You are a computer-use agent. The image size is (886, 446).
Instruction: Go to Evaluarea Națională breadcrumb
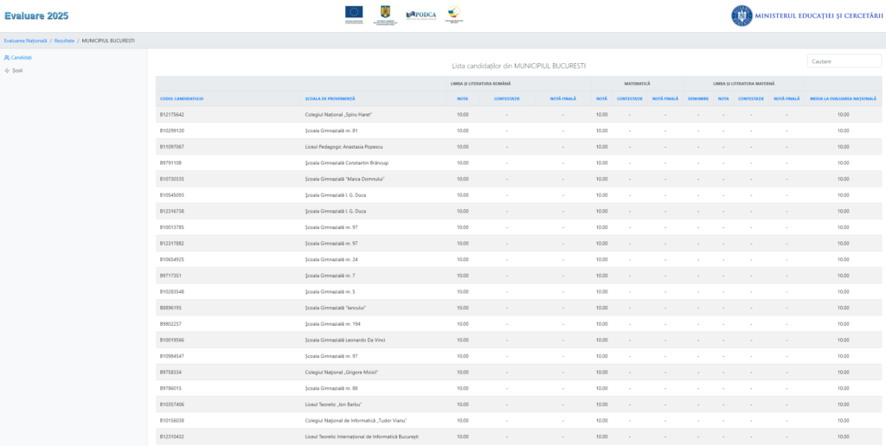pyautogui.click(x=25, y=41)
